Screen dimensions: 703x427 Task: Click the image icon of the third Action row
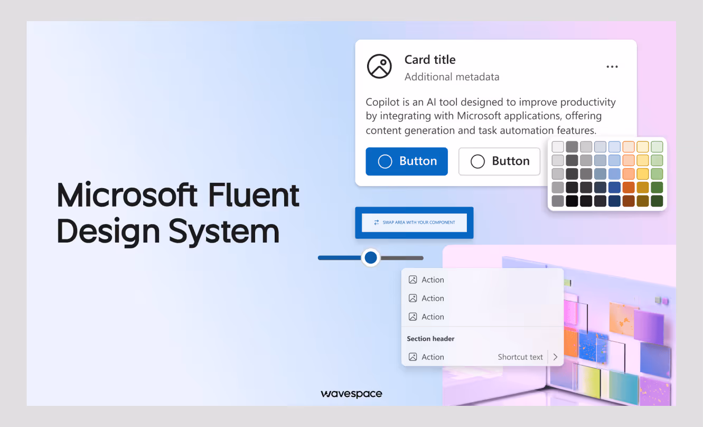[x=413, y=317]
